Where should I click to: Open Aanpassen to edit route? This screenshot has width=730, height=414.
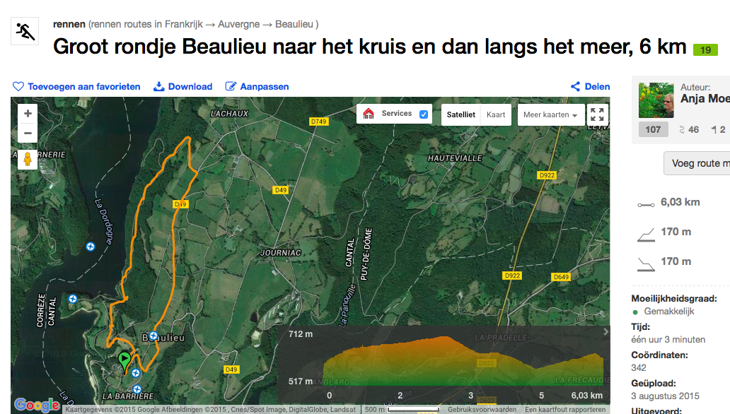pos(257,86)
